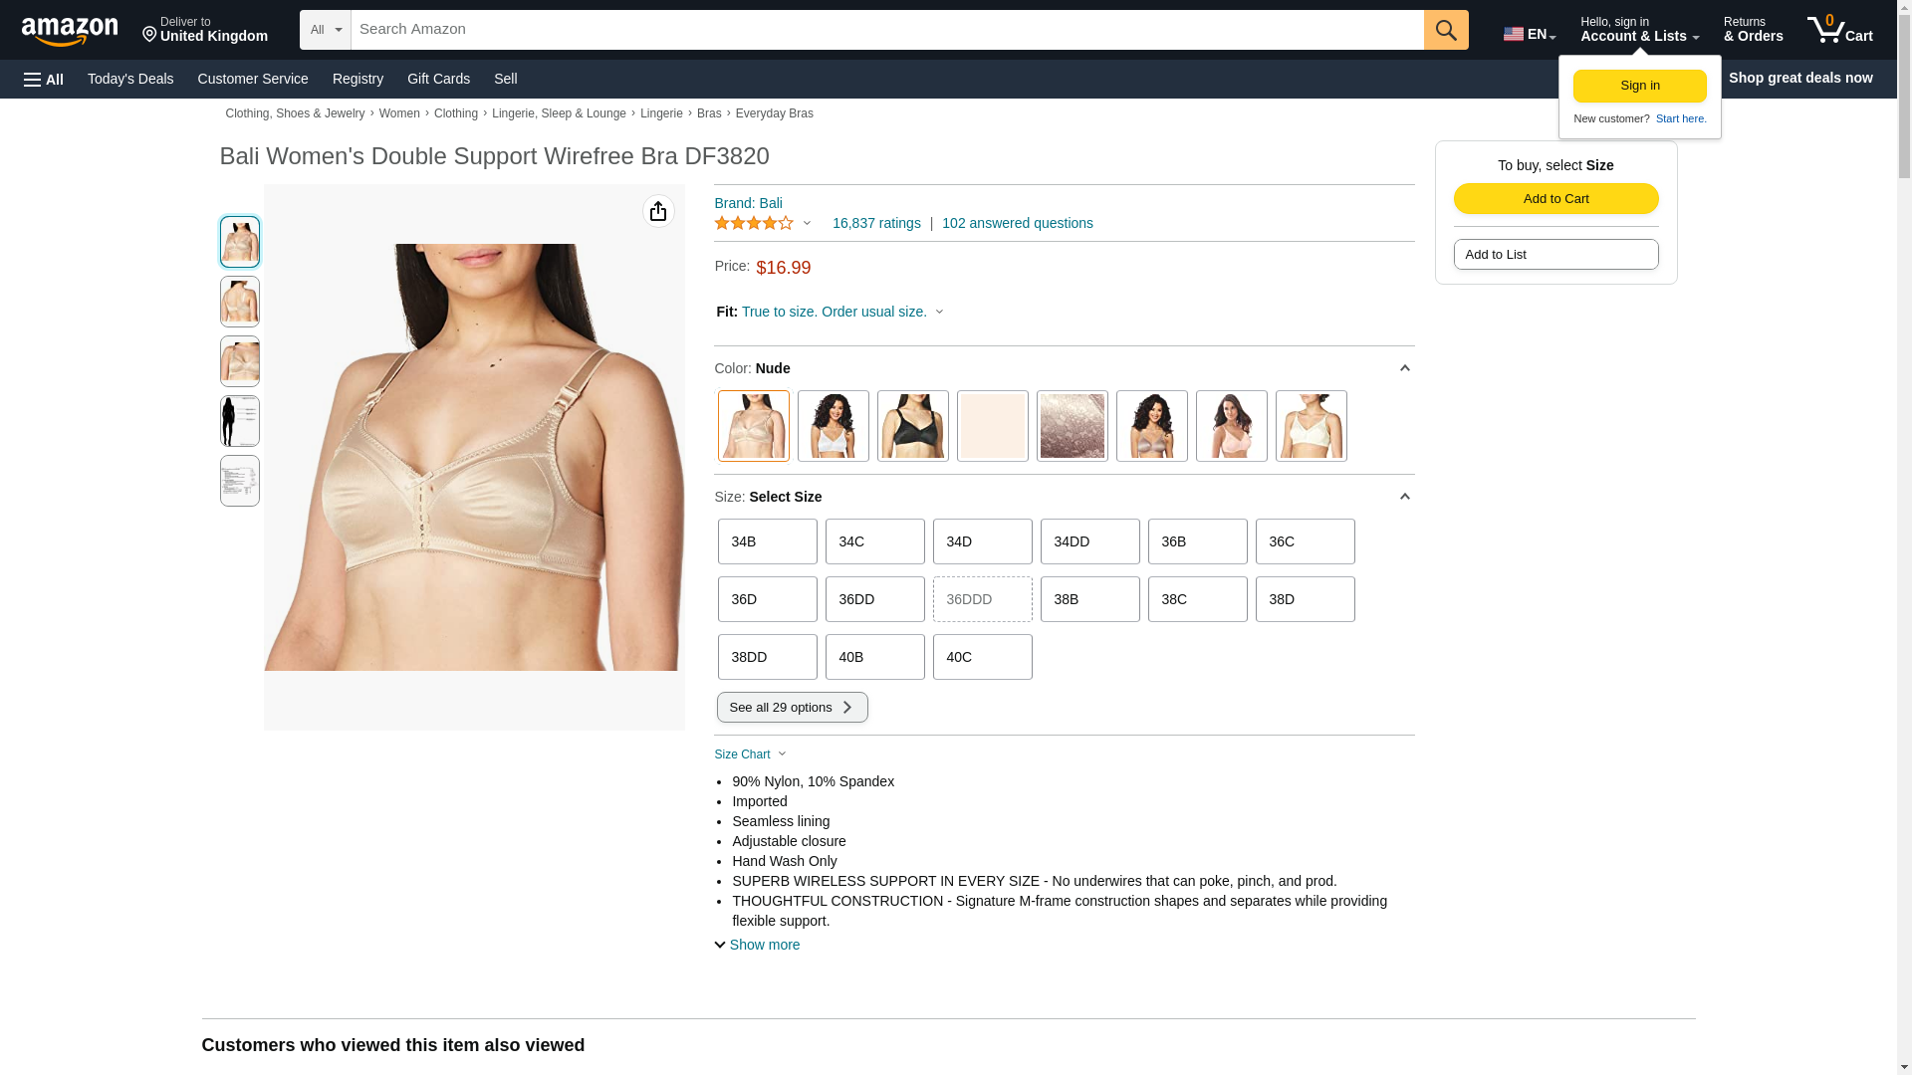Click the share icon on product image
The image size is (1912, 1075).
click(658, 211)
